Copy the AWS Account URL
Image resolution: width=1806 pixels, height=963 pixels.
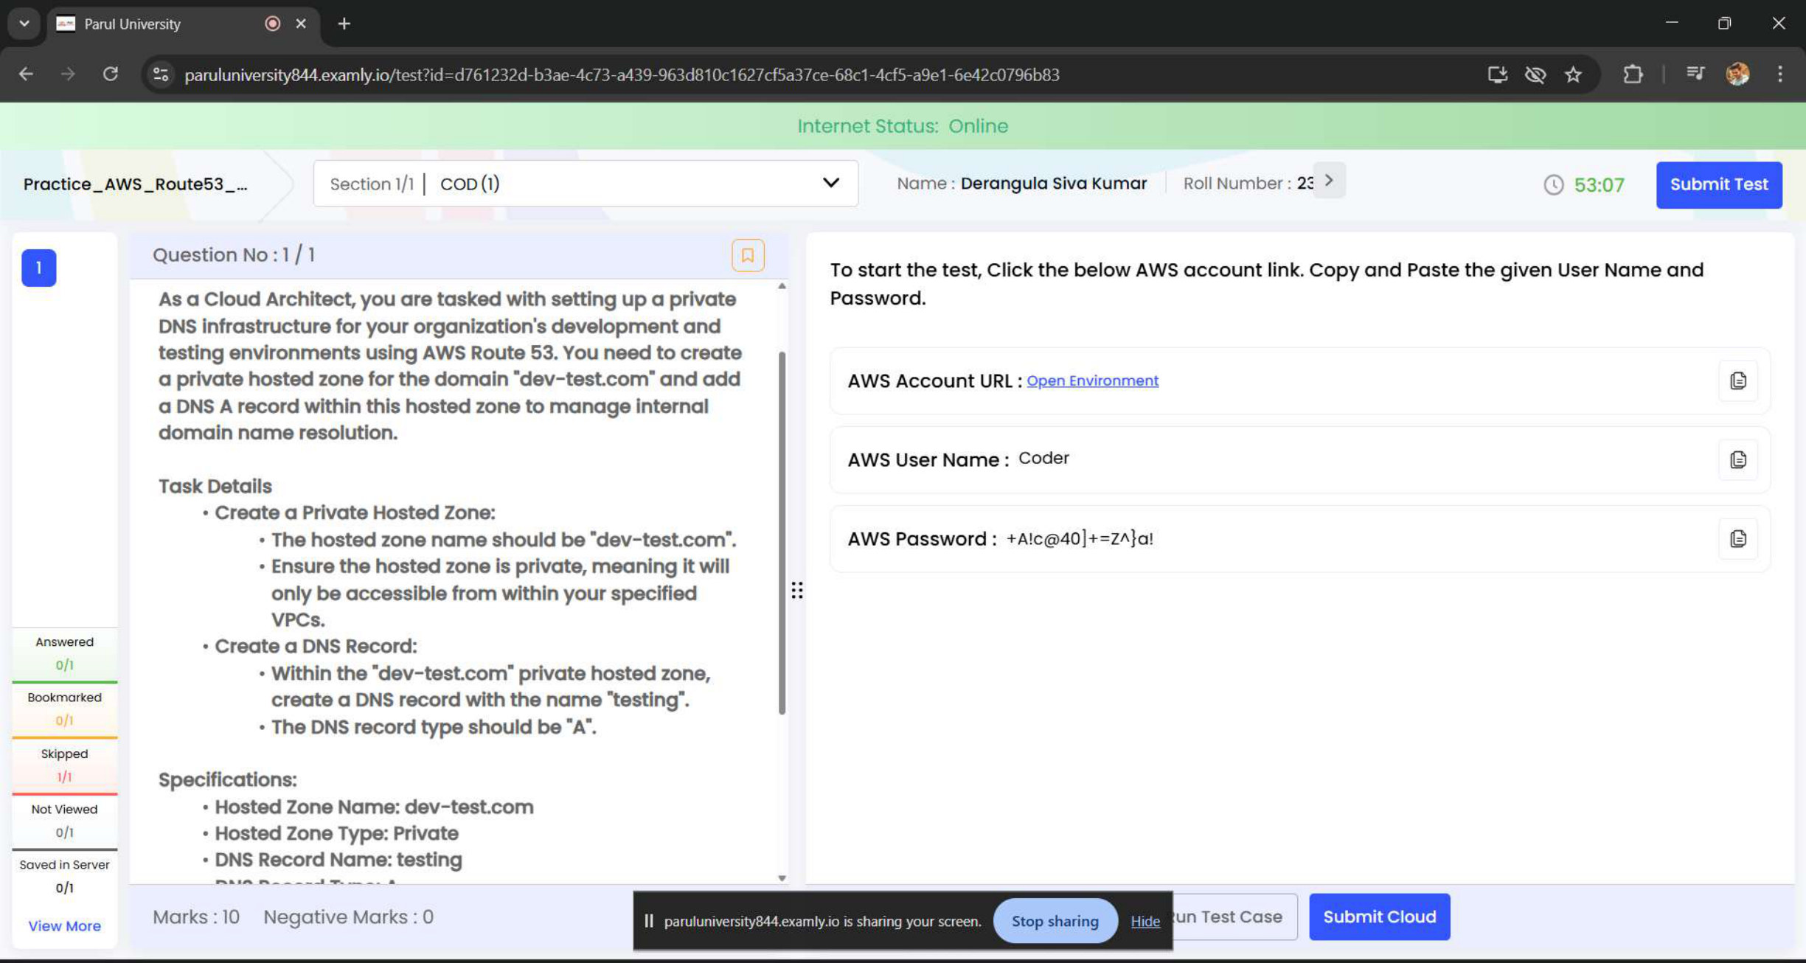pyautogui.click(x=1737, y=380)
